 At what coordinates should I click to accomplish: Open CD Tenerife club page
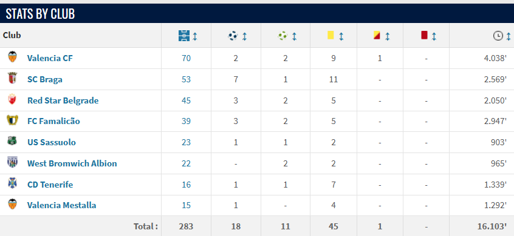[50, 185]
